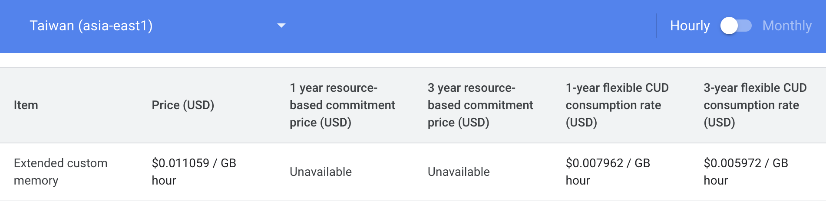The width and height of the screenshot is (826, 201).
Task: Choose the Monthly pricing label
Action: tap(787, 26)
